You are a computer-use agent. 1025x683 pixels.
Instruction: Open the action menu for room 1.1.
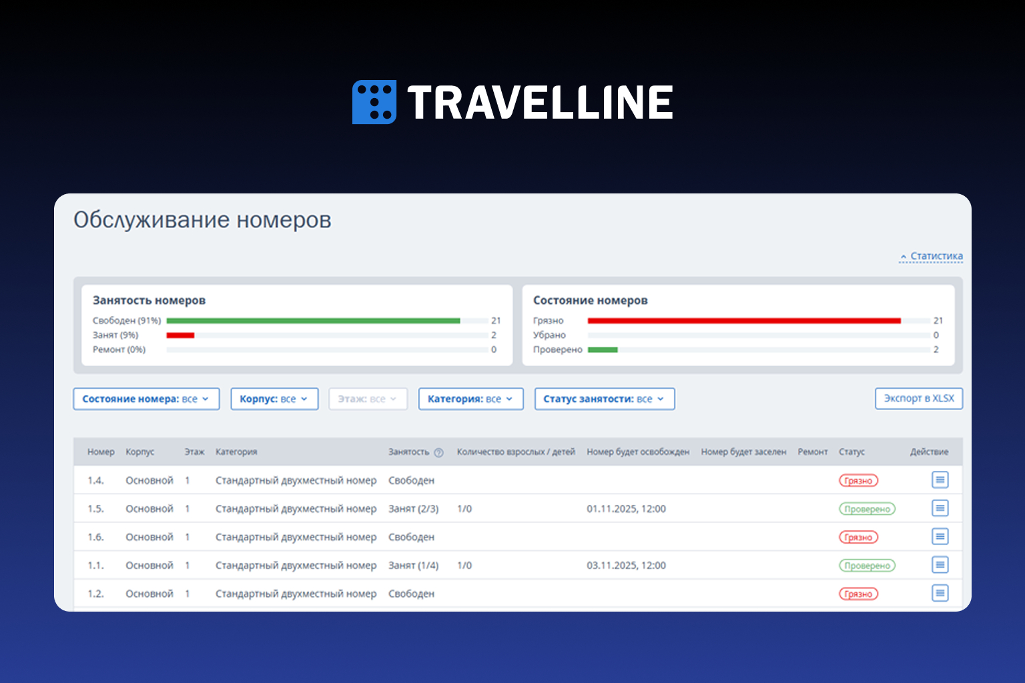click(940, 565)
